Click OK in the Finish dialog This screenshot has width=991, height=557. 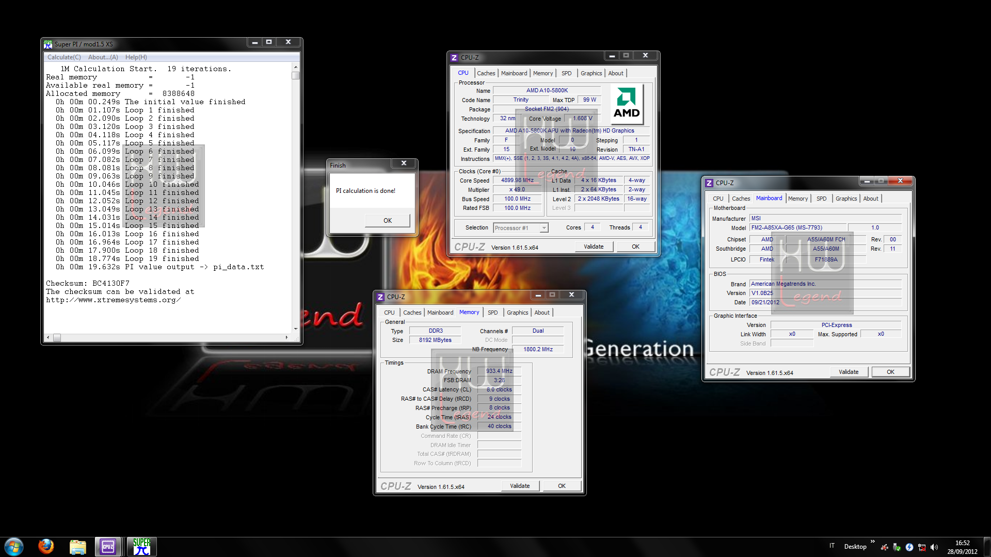388,220
